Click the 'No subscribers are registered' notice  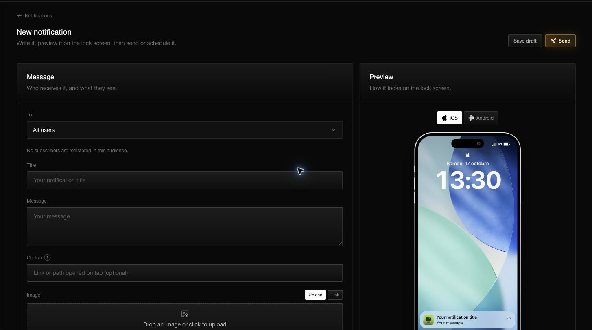[77, 151]
